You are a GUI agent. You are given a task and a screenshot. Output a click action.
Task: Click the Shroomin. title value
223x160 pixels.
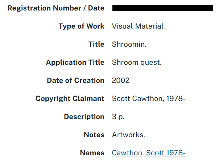click(129, 44)
